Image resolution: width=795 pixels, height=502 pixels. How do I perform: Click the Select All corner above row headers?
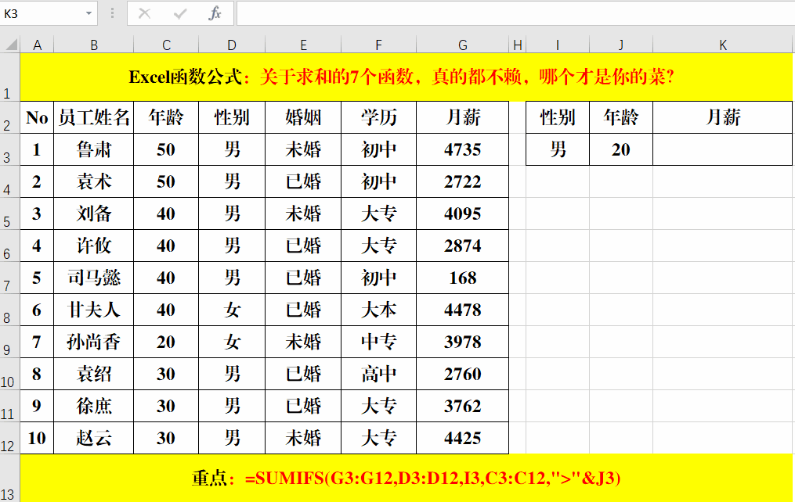pos(13,44)
